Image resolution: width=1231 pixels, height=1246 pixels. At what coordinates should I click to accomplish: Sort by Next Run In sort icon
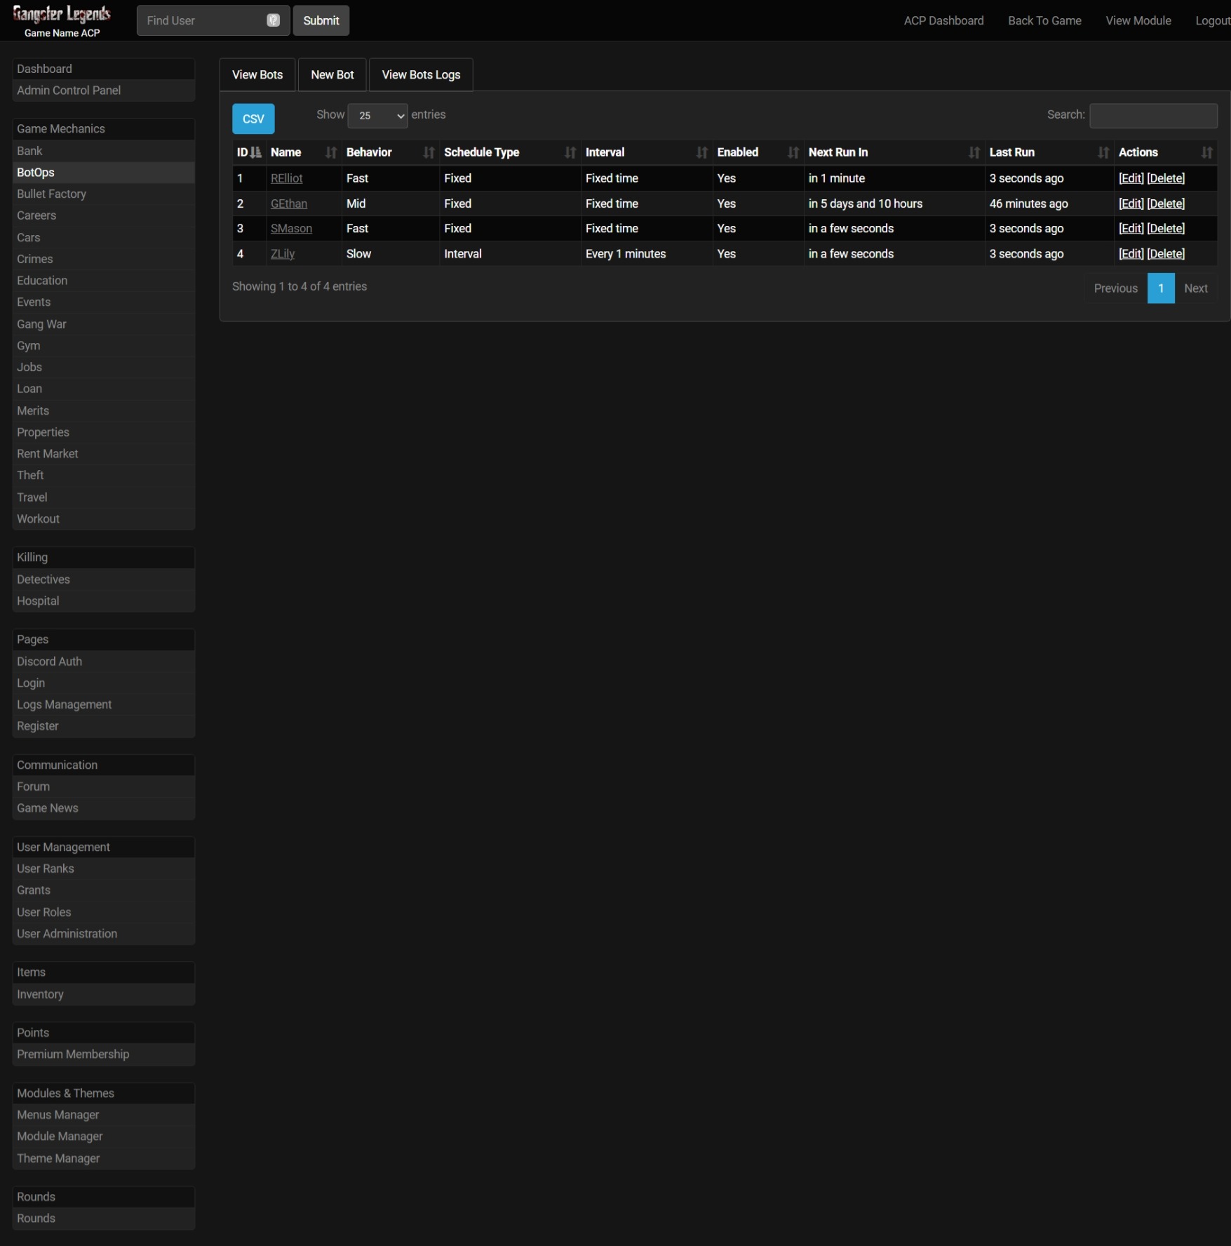pos(974,152)
